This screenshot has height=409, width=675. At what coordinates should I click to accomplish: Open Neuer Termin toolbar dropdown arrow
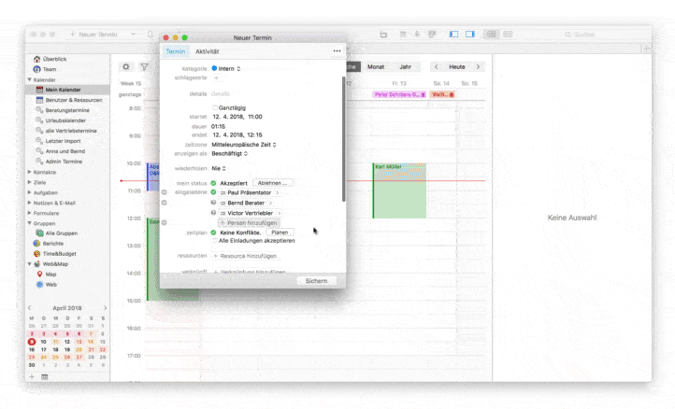pyautogui.click(x=133, y=34)
